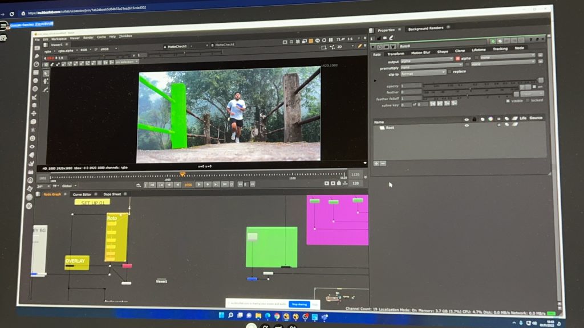The width and height of the screenshot is (584, 328).
Task: Open the Thinkbox menu
Action: (125, 36)
